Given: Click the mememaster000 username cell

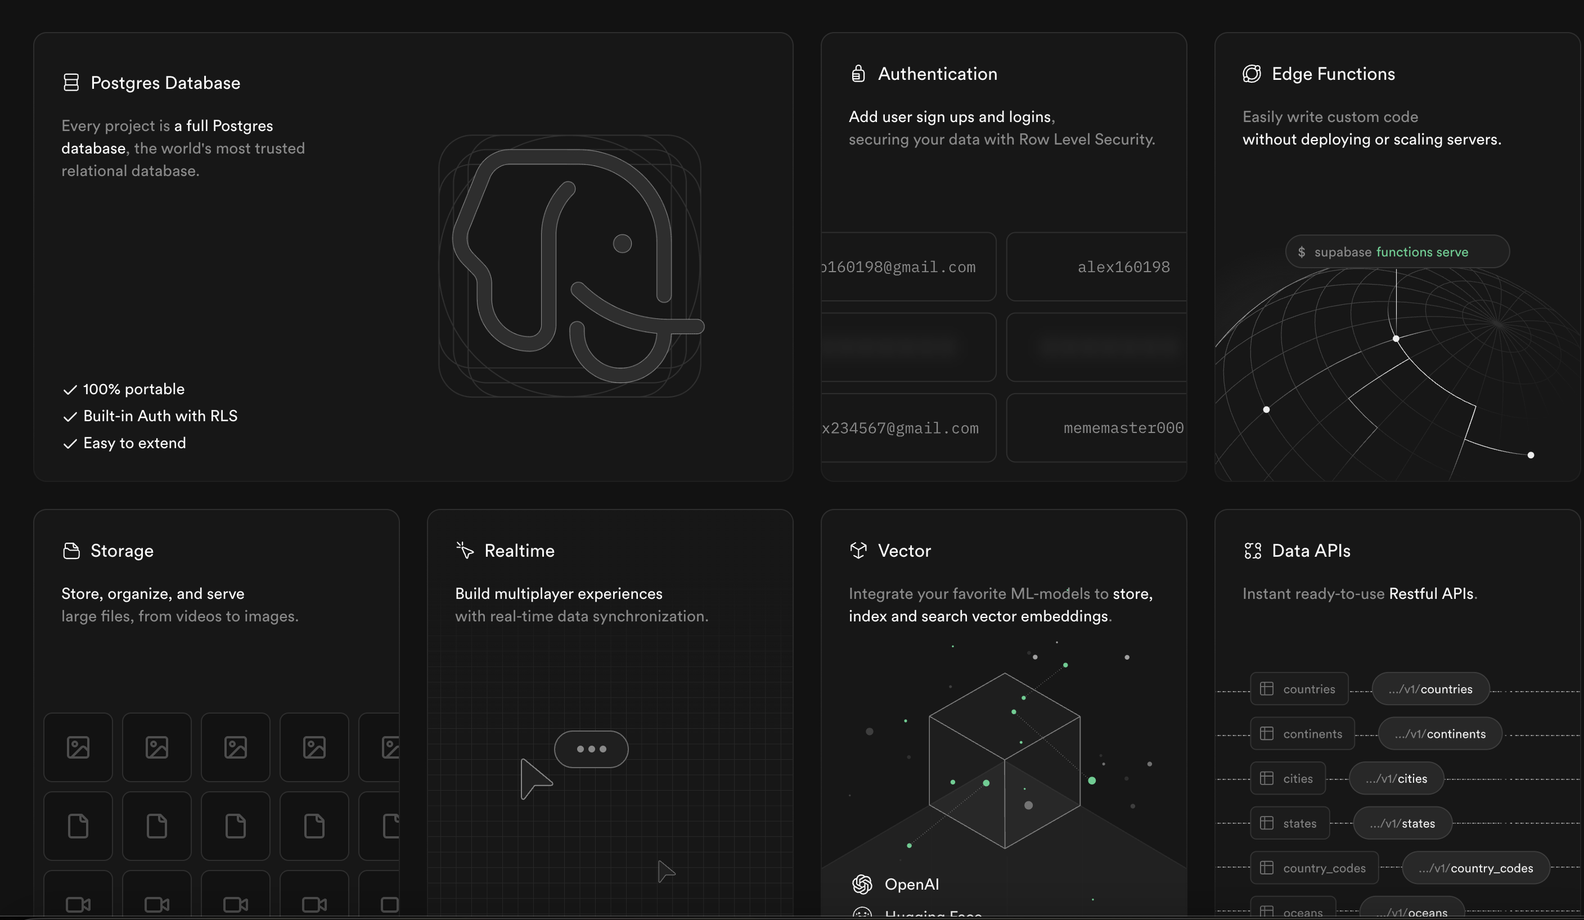Looking at the screenshot, I should click(1096, 427).
